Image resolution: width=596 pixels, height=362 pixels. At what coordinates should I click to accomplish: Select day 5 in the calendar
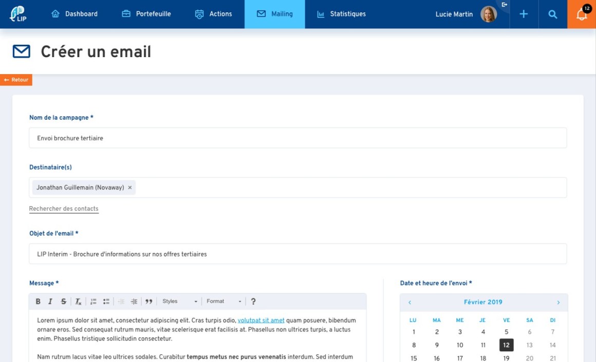506,332
